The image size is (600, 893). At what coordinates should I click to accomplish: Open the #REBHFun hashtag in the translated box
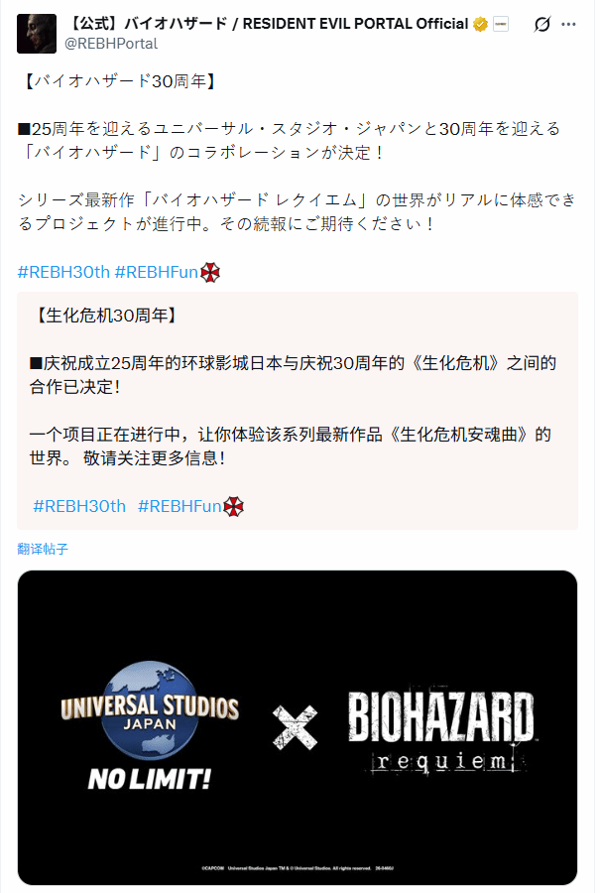point(180,506)
